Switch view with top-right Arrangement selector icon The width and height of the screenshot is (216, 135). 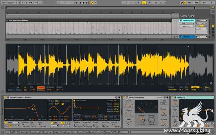pyautogui.click(x=213, y=8)
